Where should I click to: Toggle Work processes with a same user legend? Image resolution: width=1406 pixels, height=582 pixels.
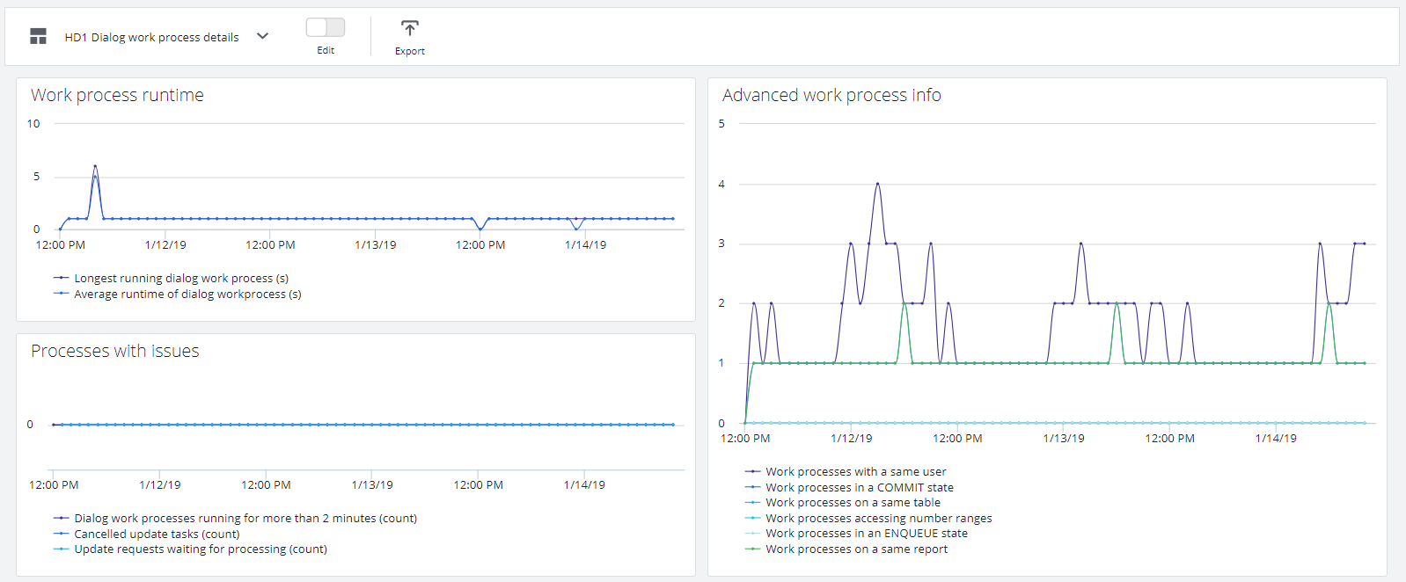846,471
